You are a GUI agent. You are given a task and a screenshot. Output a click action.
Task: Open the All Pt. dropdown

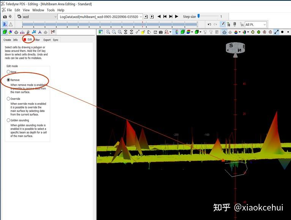(x=256, y=24)
